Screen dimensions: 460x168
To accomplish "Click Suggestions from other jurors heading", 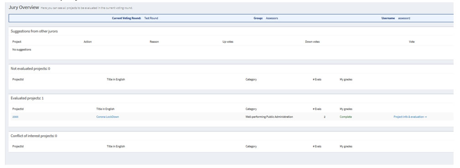I will pyautogui.click(x=34, y=31).
